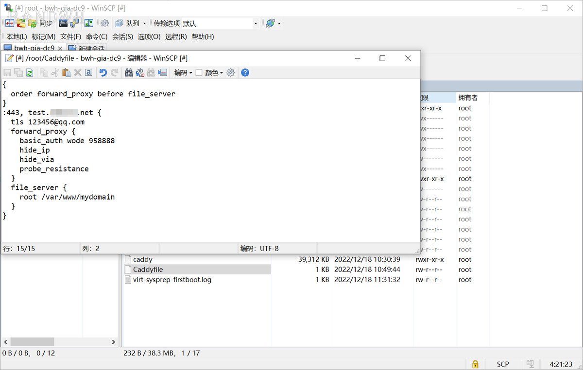583x370 pixels.
Task: Open editor preferences gear icon
Action: click(231, 72)
